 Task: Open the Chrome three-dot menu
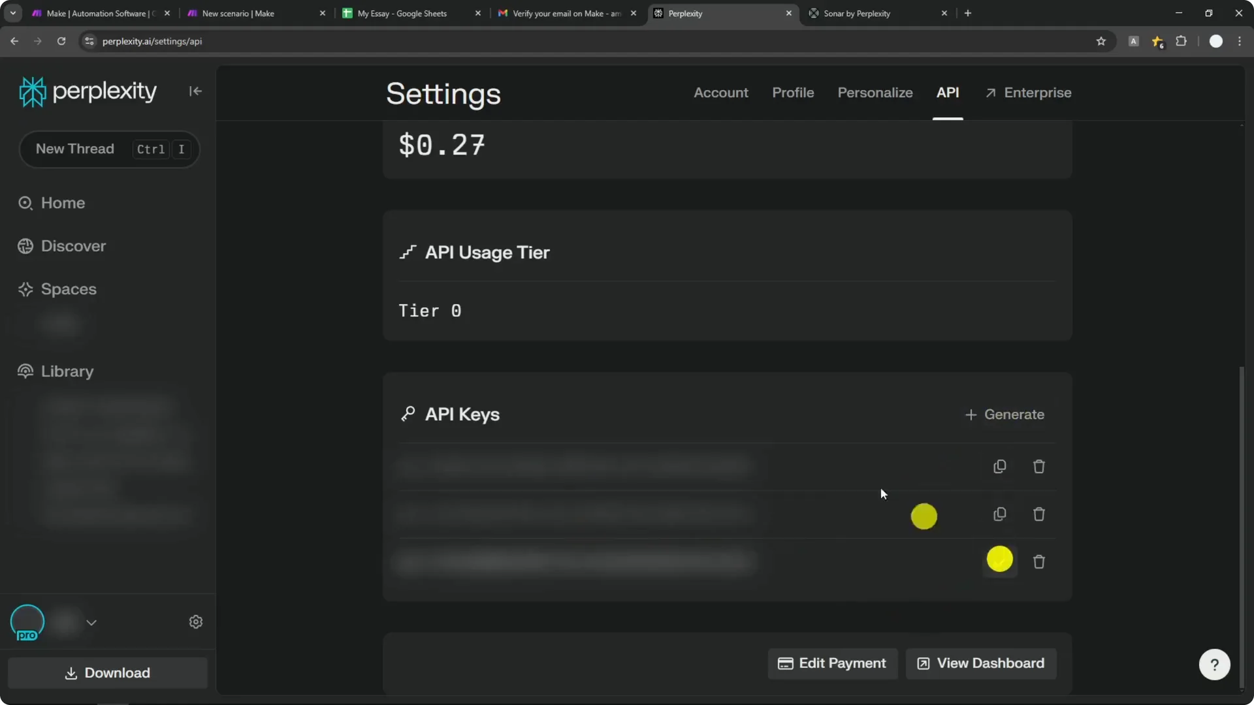(x=1240, y=40)
